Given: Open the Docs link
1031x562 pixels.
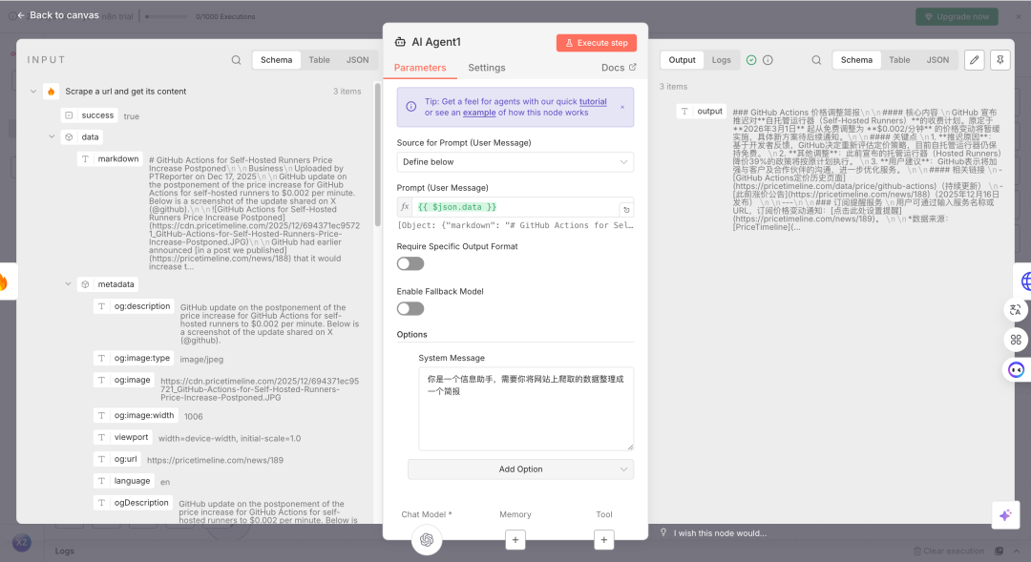Looking at the screenshot, I should point(619,68).
